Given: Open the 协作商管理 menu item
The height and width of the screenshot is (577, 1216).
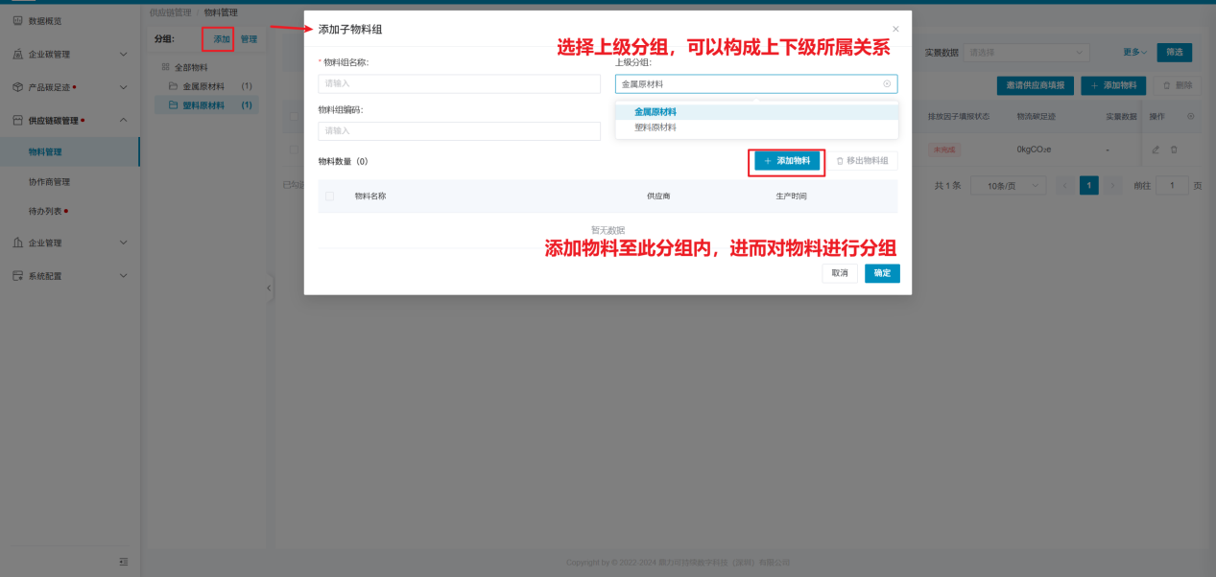Looking at the screenshot, I should (x=49, y=182).
